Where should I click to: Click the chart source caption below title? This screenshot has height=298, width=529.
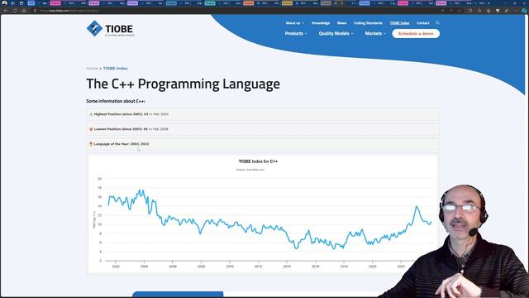pyautogui.click(x=250, y=170)
